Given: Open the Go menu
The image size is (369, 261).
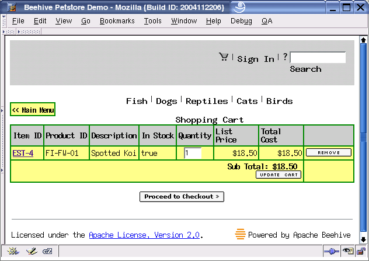Looking at the screenshot, I should (86, 21).
